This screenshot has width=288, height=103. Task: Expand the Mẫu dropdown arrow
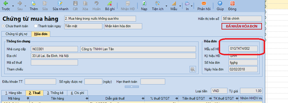(180, 6)
